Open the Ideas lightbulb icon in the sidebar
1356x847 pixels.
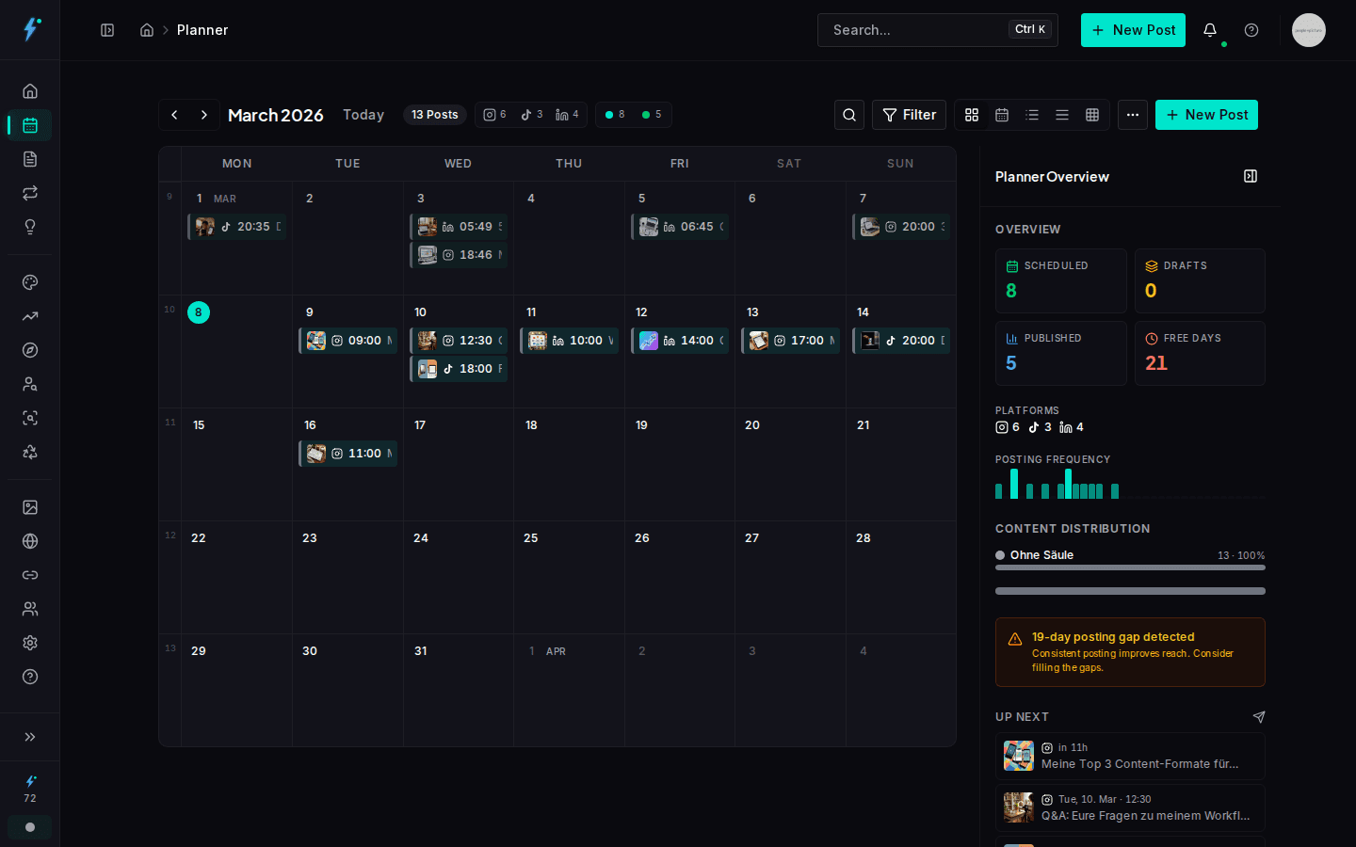pos(29,227)
